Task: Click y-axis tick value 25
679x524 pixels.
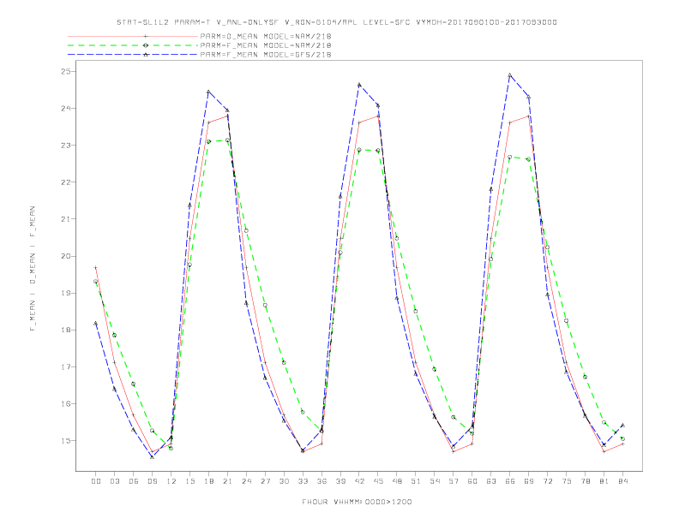Action: pyautogui.click(x=66, y=71)
